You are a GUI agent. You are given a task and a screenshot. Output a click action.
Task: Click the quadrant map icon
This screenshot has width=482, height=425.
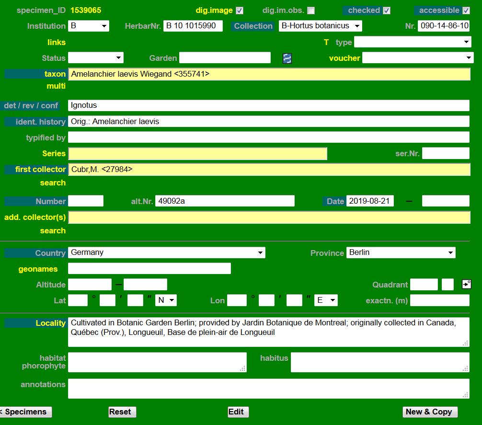[466, 285]
